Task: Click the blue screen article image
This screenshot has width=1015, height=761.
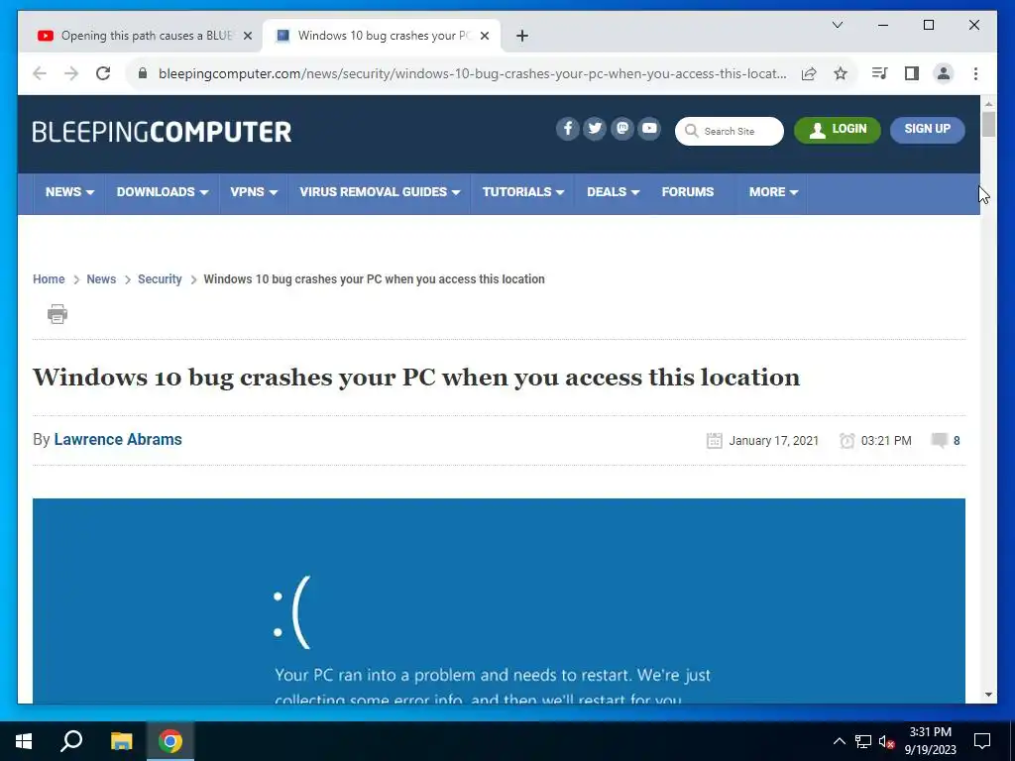Action: [499, 600]
